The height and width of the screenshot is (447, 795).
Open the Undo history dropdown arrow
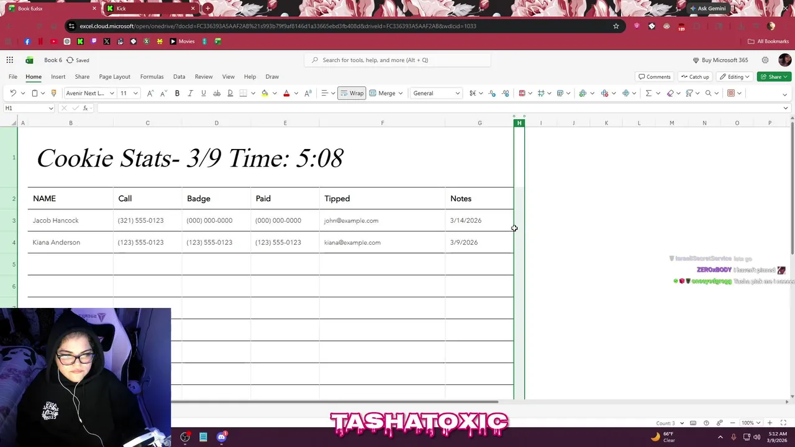(23, 93)
